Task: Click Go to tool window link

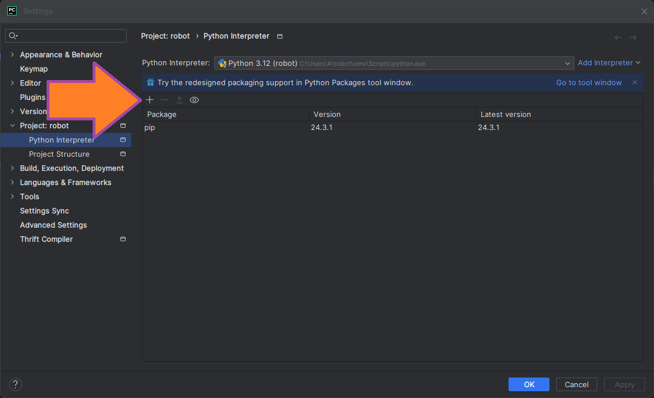Action: [589, 82]
